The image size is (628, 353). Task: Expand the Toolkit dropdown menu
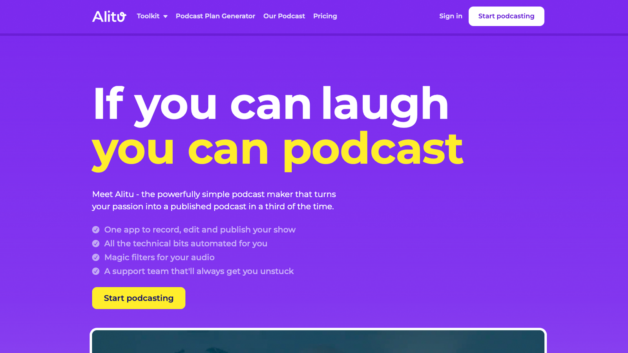[x=152, y=16]
